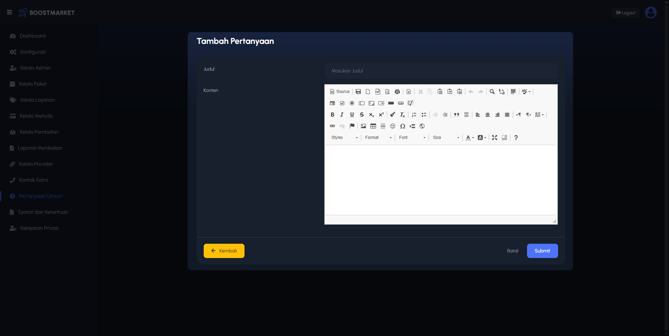
Task: Click the Remove Format icon
Action: [x=403, y=115]
